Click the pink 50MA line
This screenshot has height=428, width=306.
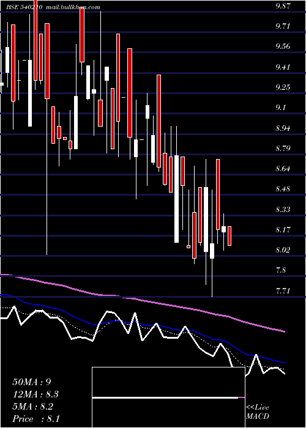pos(143,300)
